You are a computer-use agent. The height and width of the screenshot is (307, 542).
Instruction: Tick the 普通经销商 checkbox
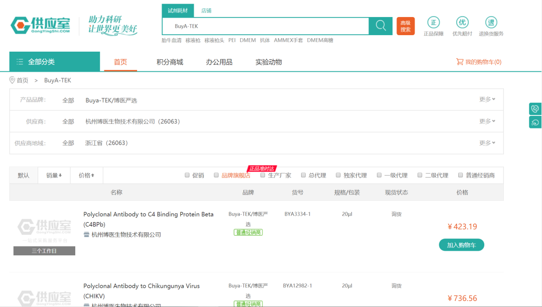460,175
